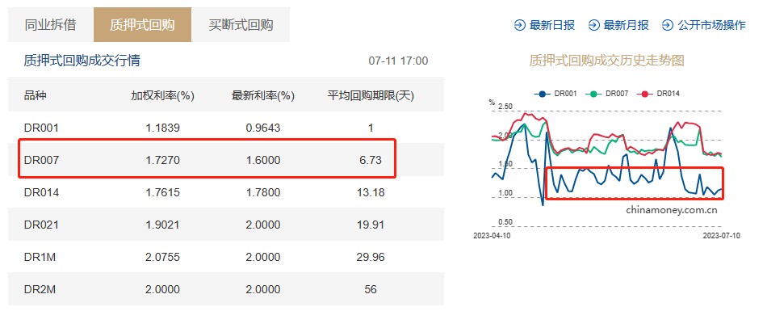Screen dimensions: 767x311
Task: Select the DR021 row label
Action: pos(41,225)
